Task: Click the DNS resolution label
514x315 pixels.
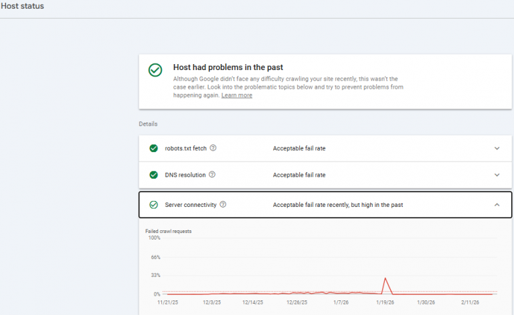Action: (x=185, y=175)
